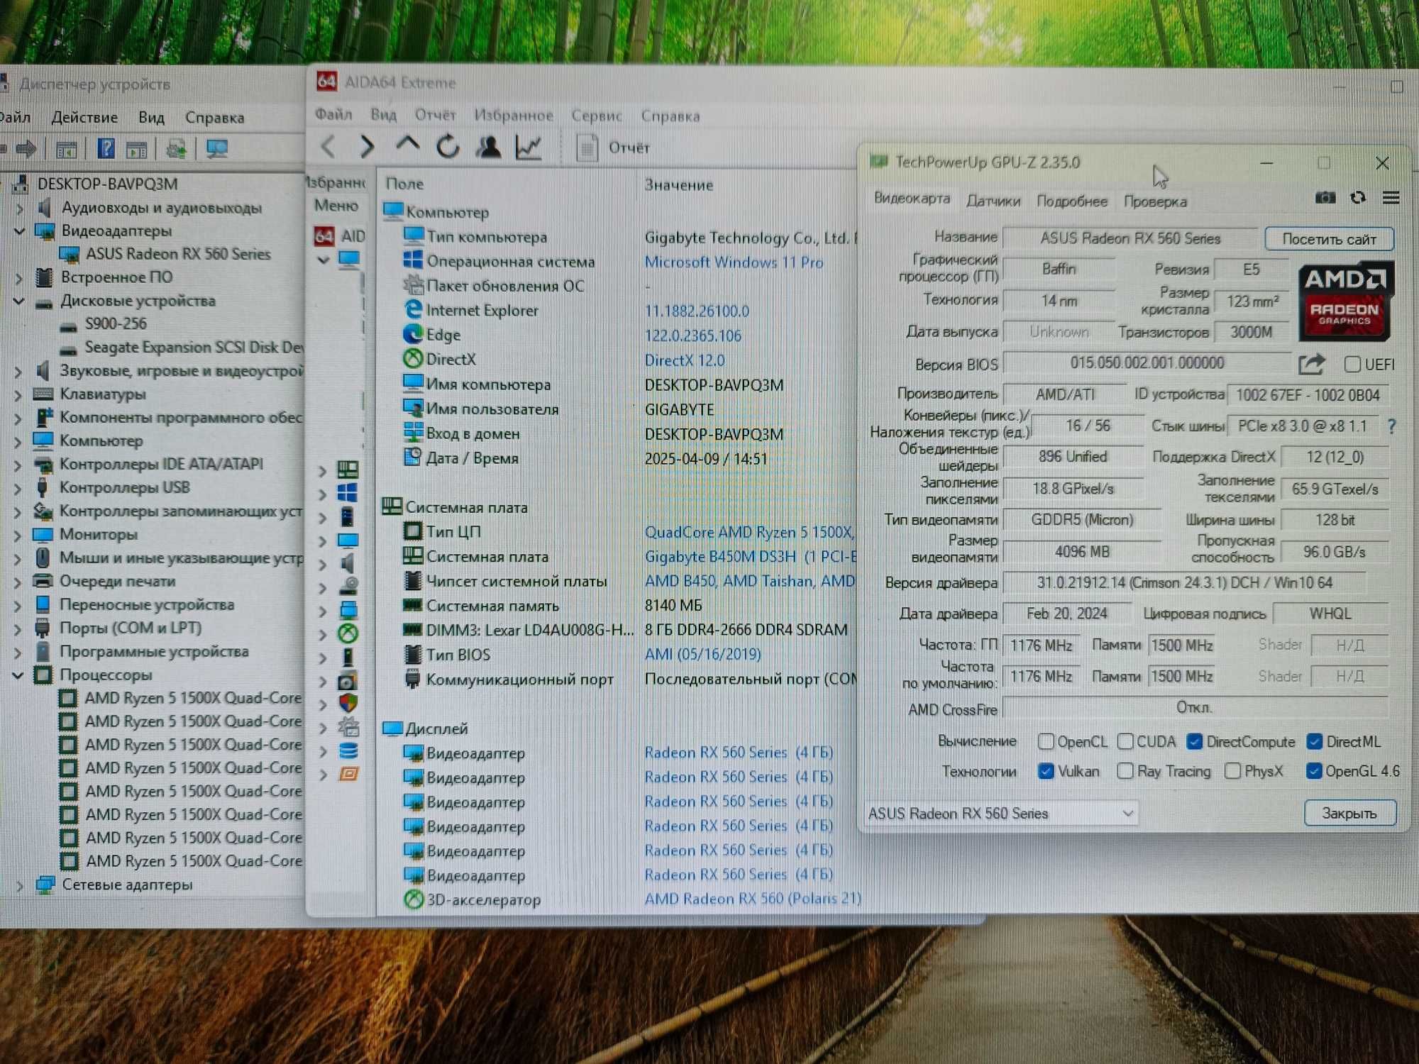The height and width of the screenshot is (1064, 1419).
Task: Click Device Manager properties toolbar icon
Action: click(x=66, y=150)
